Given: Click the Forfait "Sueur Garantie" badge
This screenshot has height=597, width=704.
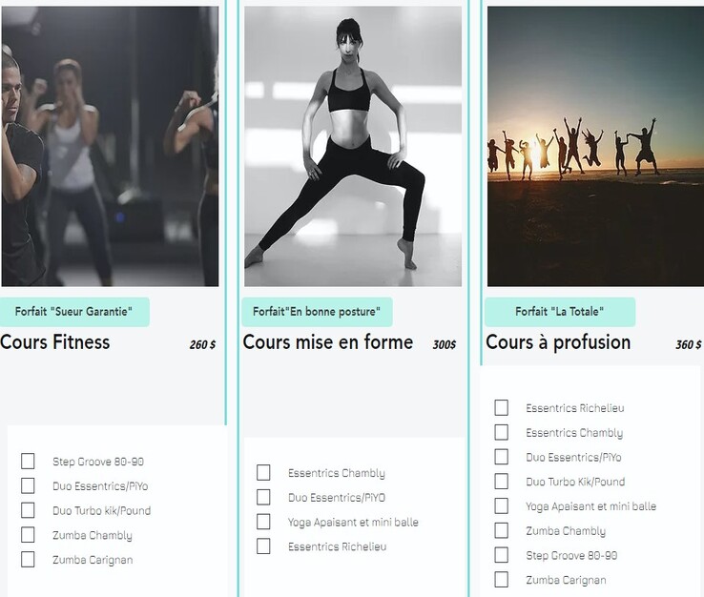Looking at the screenshot, I should (74, 312).
